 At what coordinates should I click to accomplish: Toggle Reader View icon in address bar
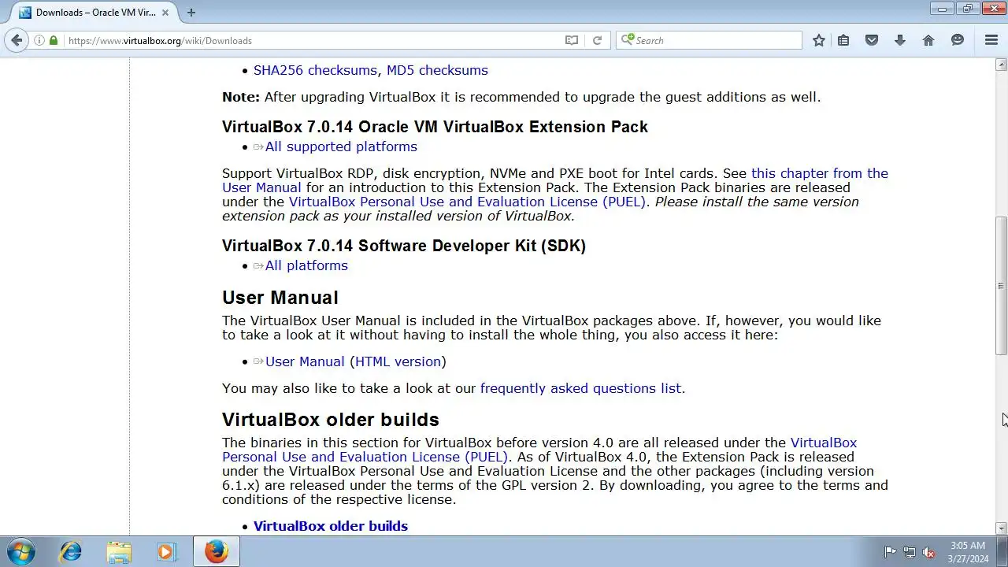pyautogui.click(x=572, y=40)
